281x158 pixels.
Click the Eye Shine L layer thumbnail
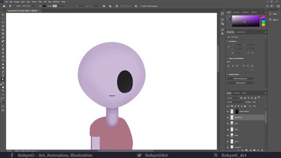232,117
